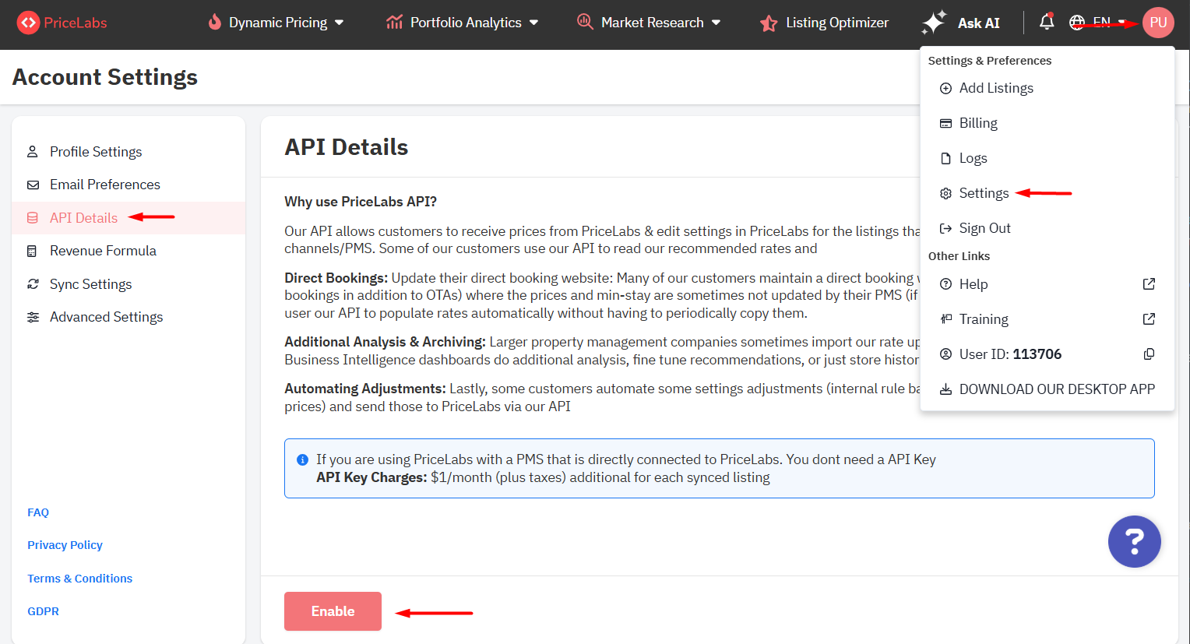Copy User ID with copy icon
Image resolution: width=1190 pixels, height=644 pixels.
point(1149,354)
